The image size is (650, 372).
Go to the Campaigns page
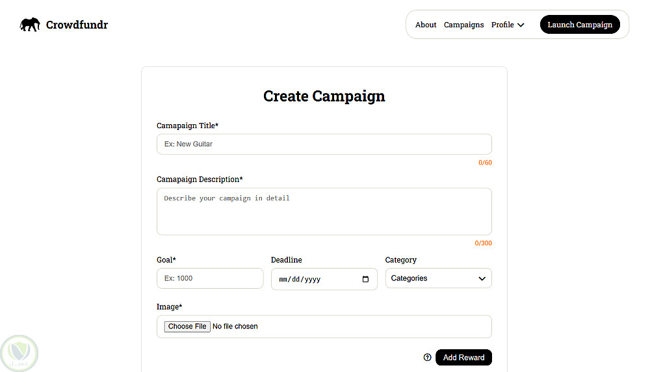[463, 25]
